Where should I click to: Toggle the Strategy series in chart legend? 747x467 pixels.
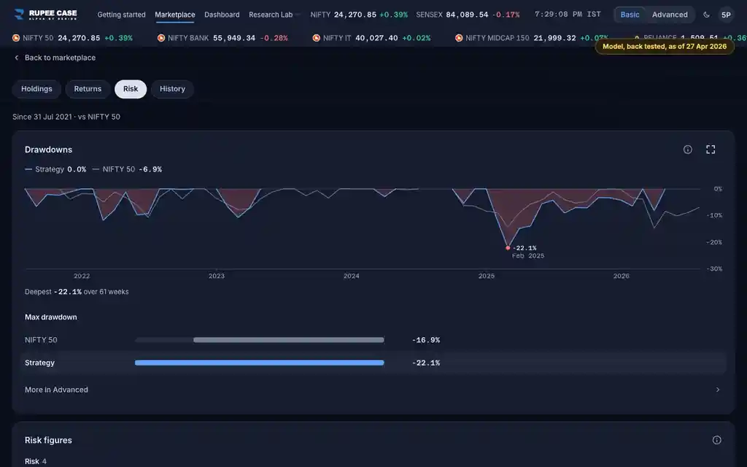(55, 169)
